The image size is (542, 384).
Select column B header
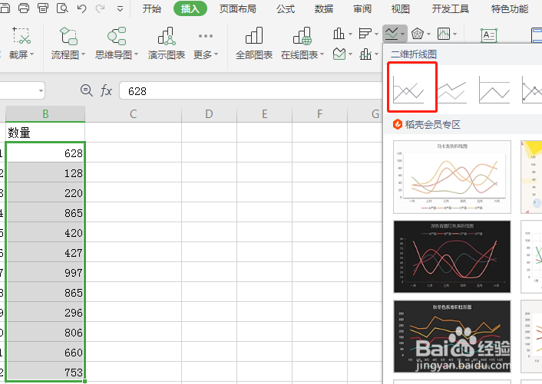click(x=45, y=114)
